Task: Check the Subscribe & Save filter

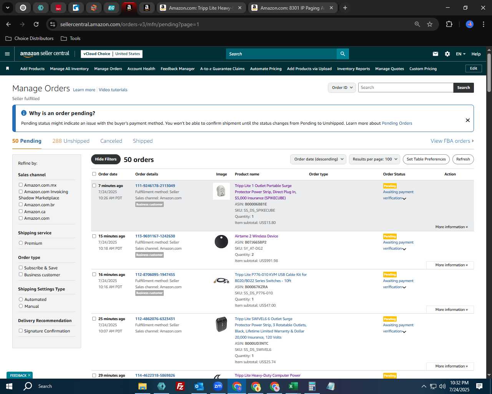Action: coord(21,268)
